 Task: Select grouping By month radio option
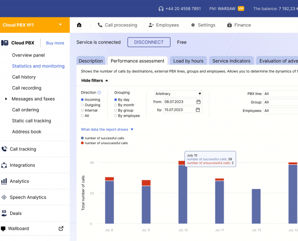115,105
